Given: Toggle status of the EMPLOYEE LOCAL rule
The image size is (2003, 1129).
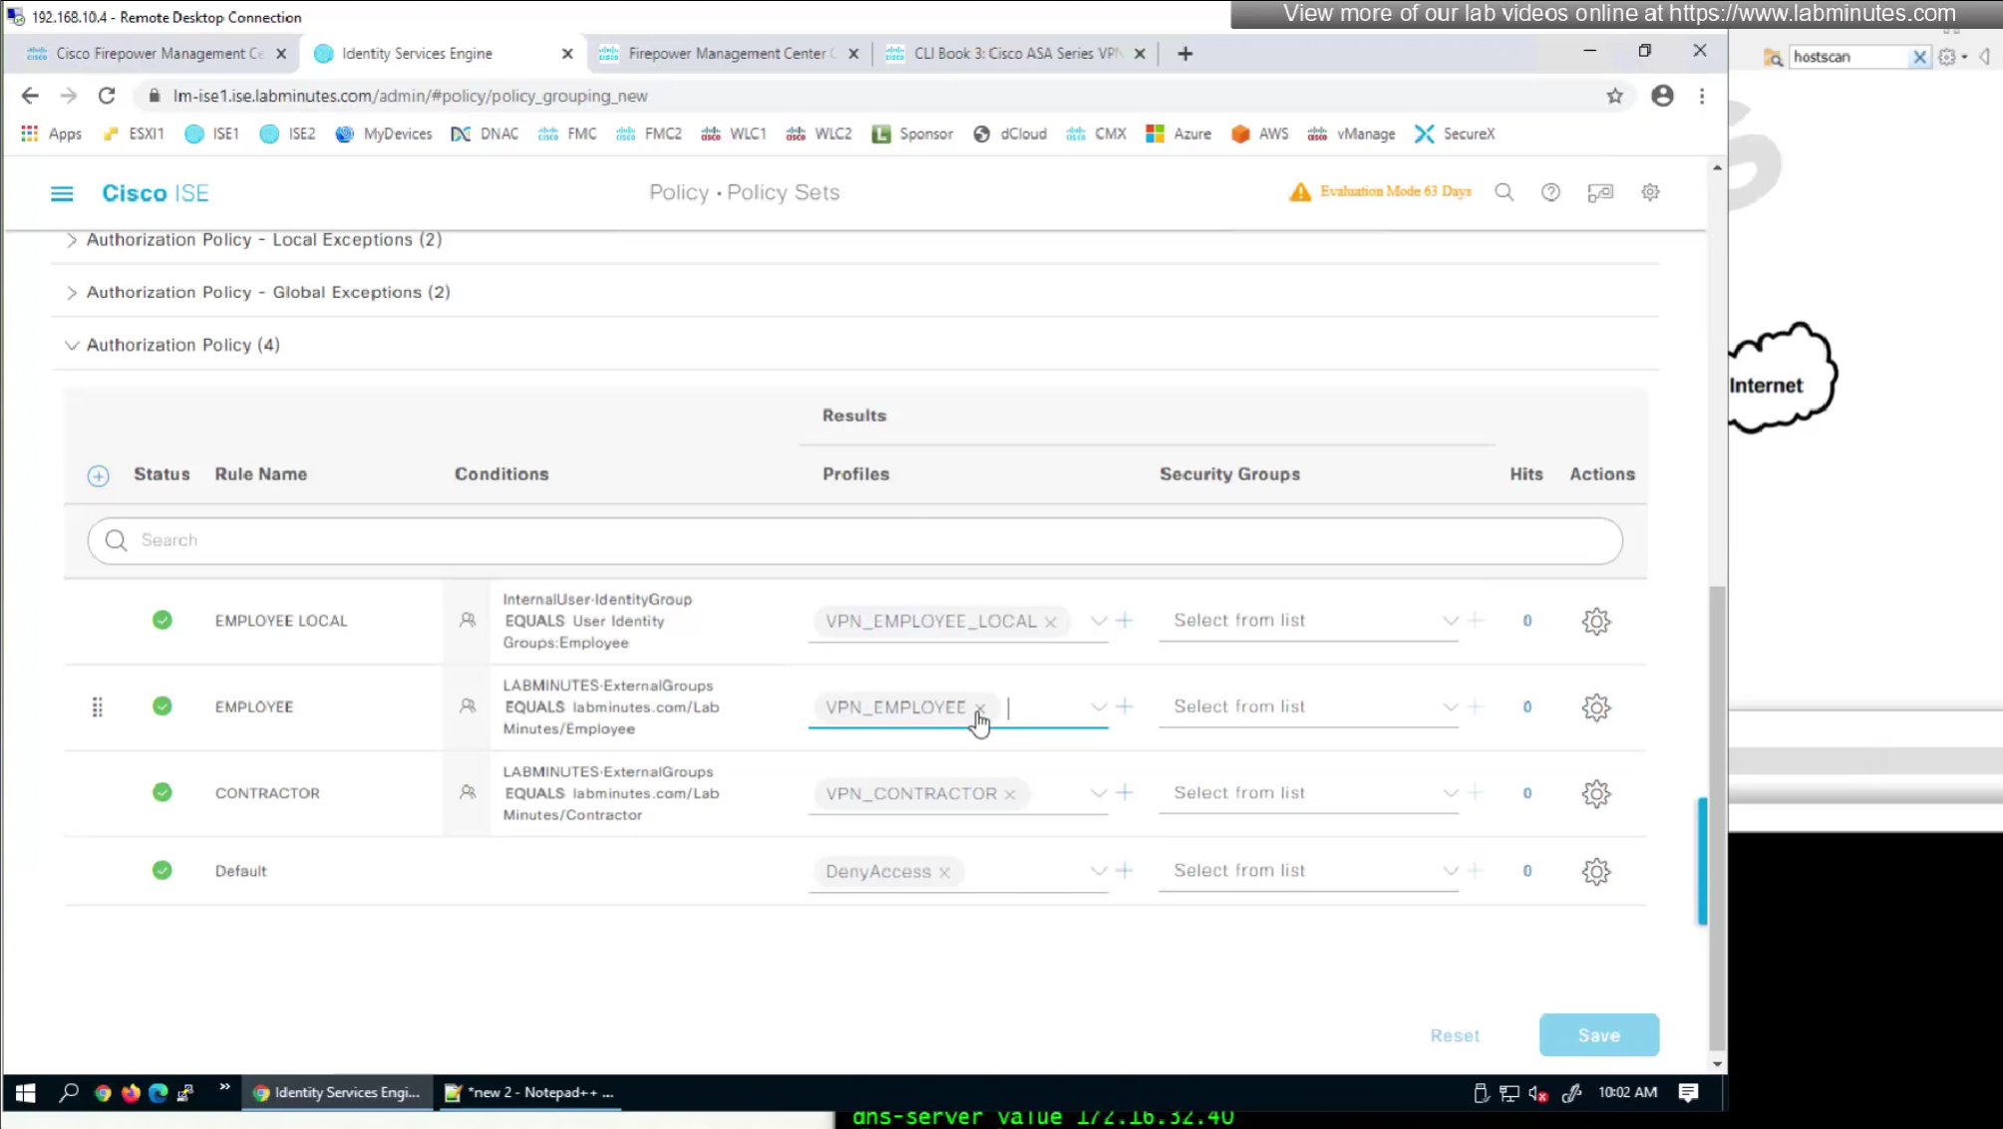Looking at the screenshot, I should (x=162, y=621).
